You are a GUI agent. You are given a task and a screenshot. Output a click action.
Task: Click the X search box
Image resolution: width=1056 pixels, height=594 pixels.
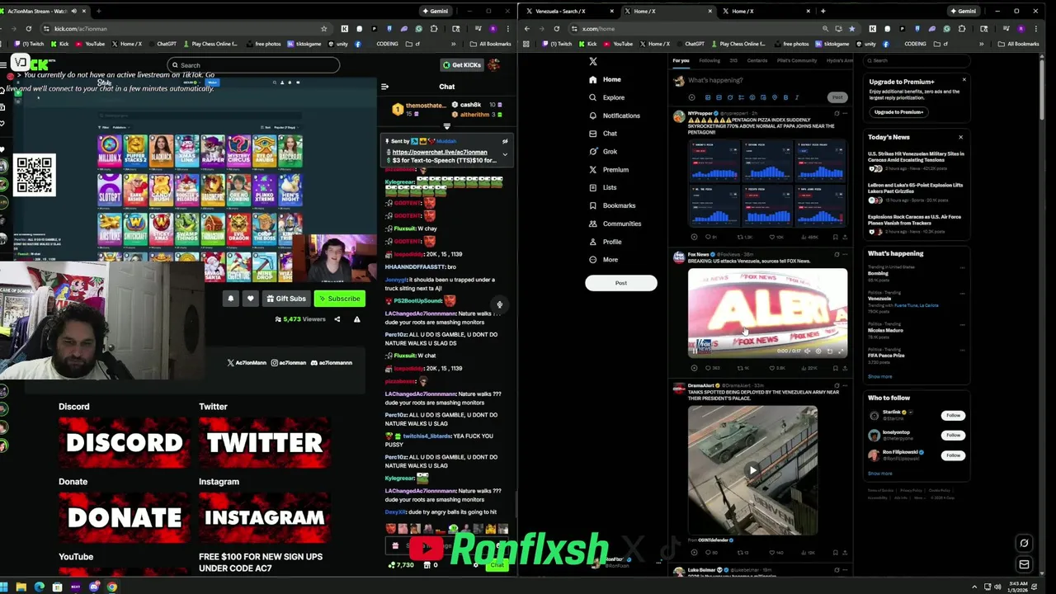(916, 60)
